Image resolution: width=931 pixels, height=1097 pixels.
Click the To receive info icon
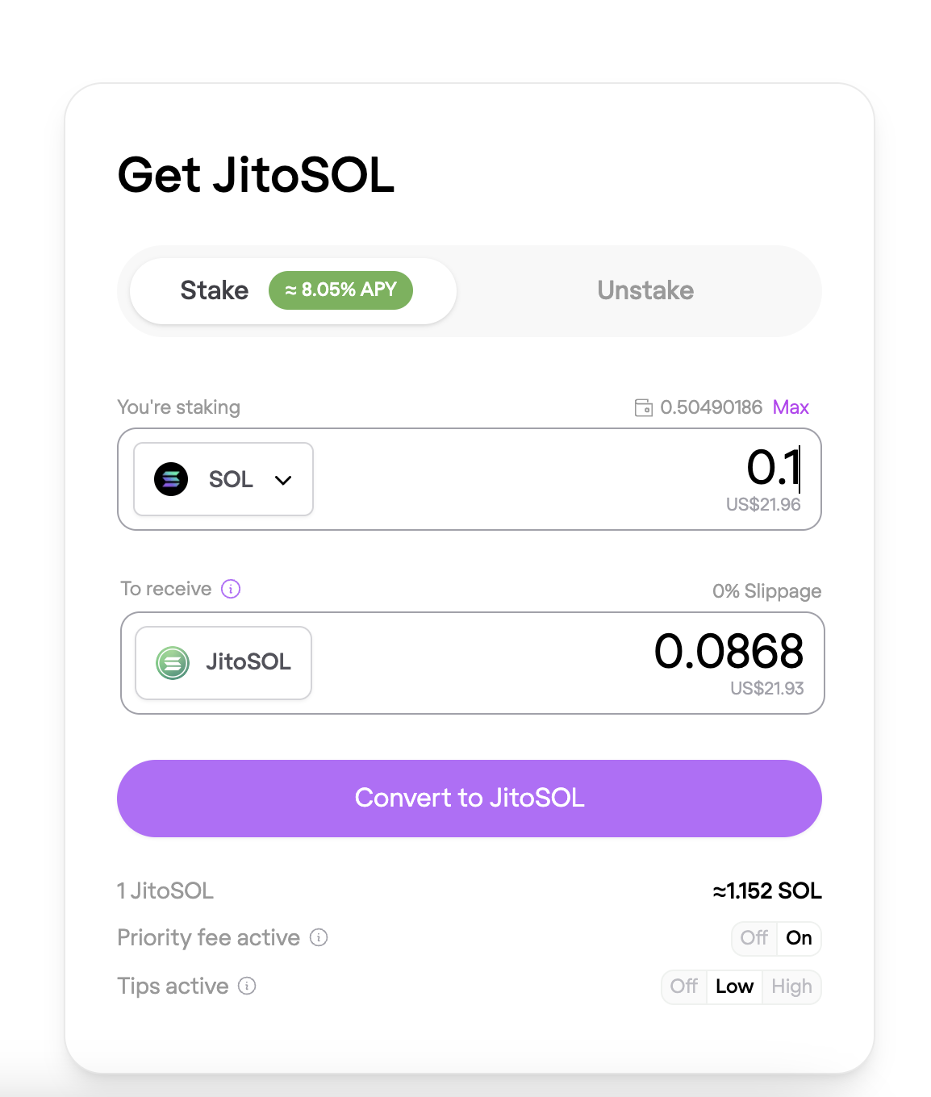click(x=231, y=589)
